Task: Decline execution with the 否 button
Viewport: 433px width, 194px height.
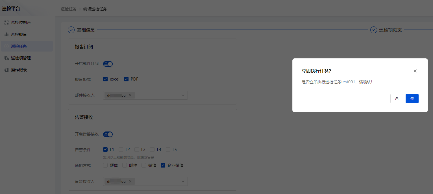Action: [x=397, y=99]
